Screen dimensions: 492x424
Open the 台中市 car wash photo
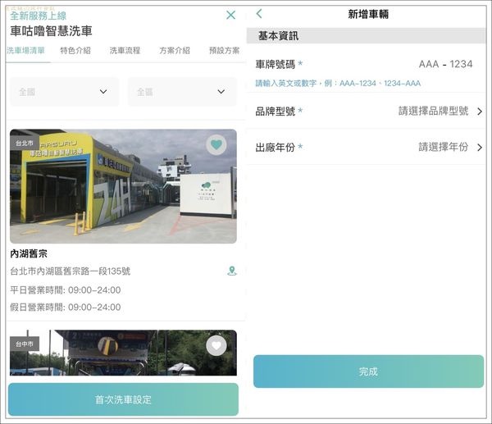[123, 353]
